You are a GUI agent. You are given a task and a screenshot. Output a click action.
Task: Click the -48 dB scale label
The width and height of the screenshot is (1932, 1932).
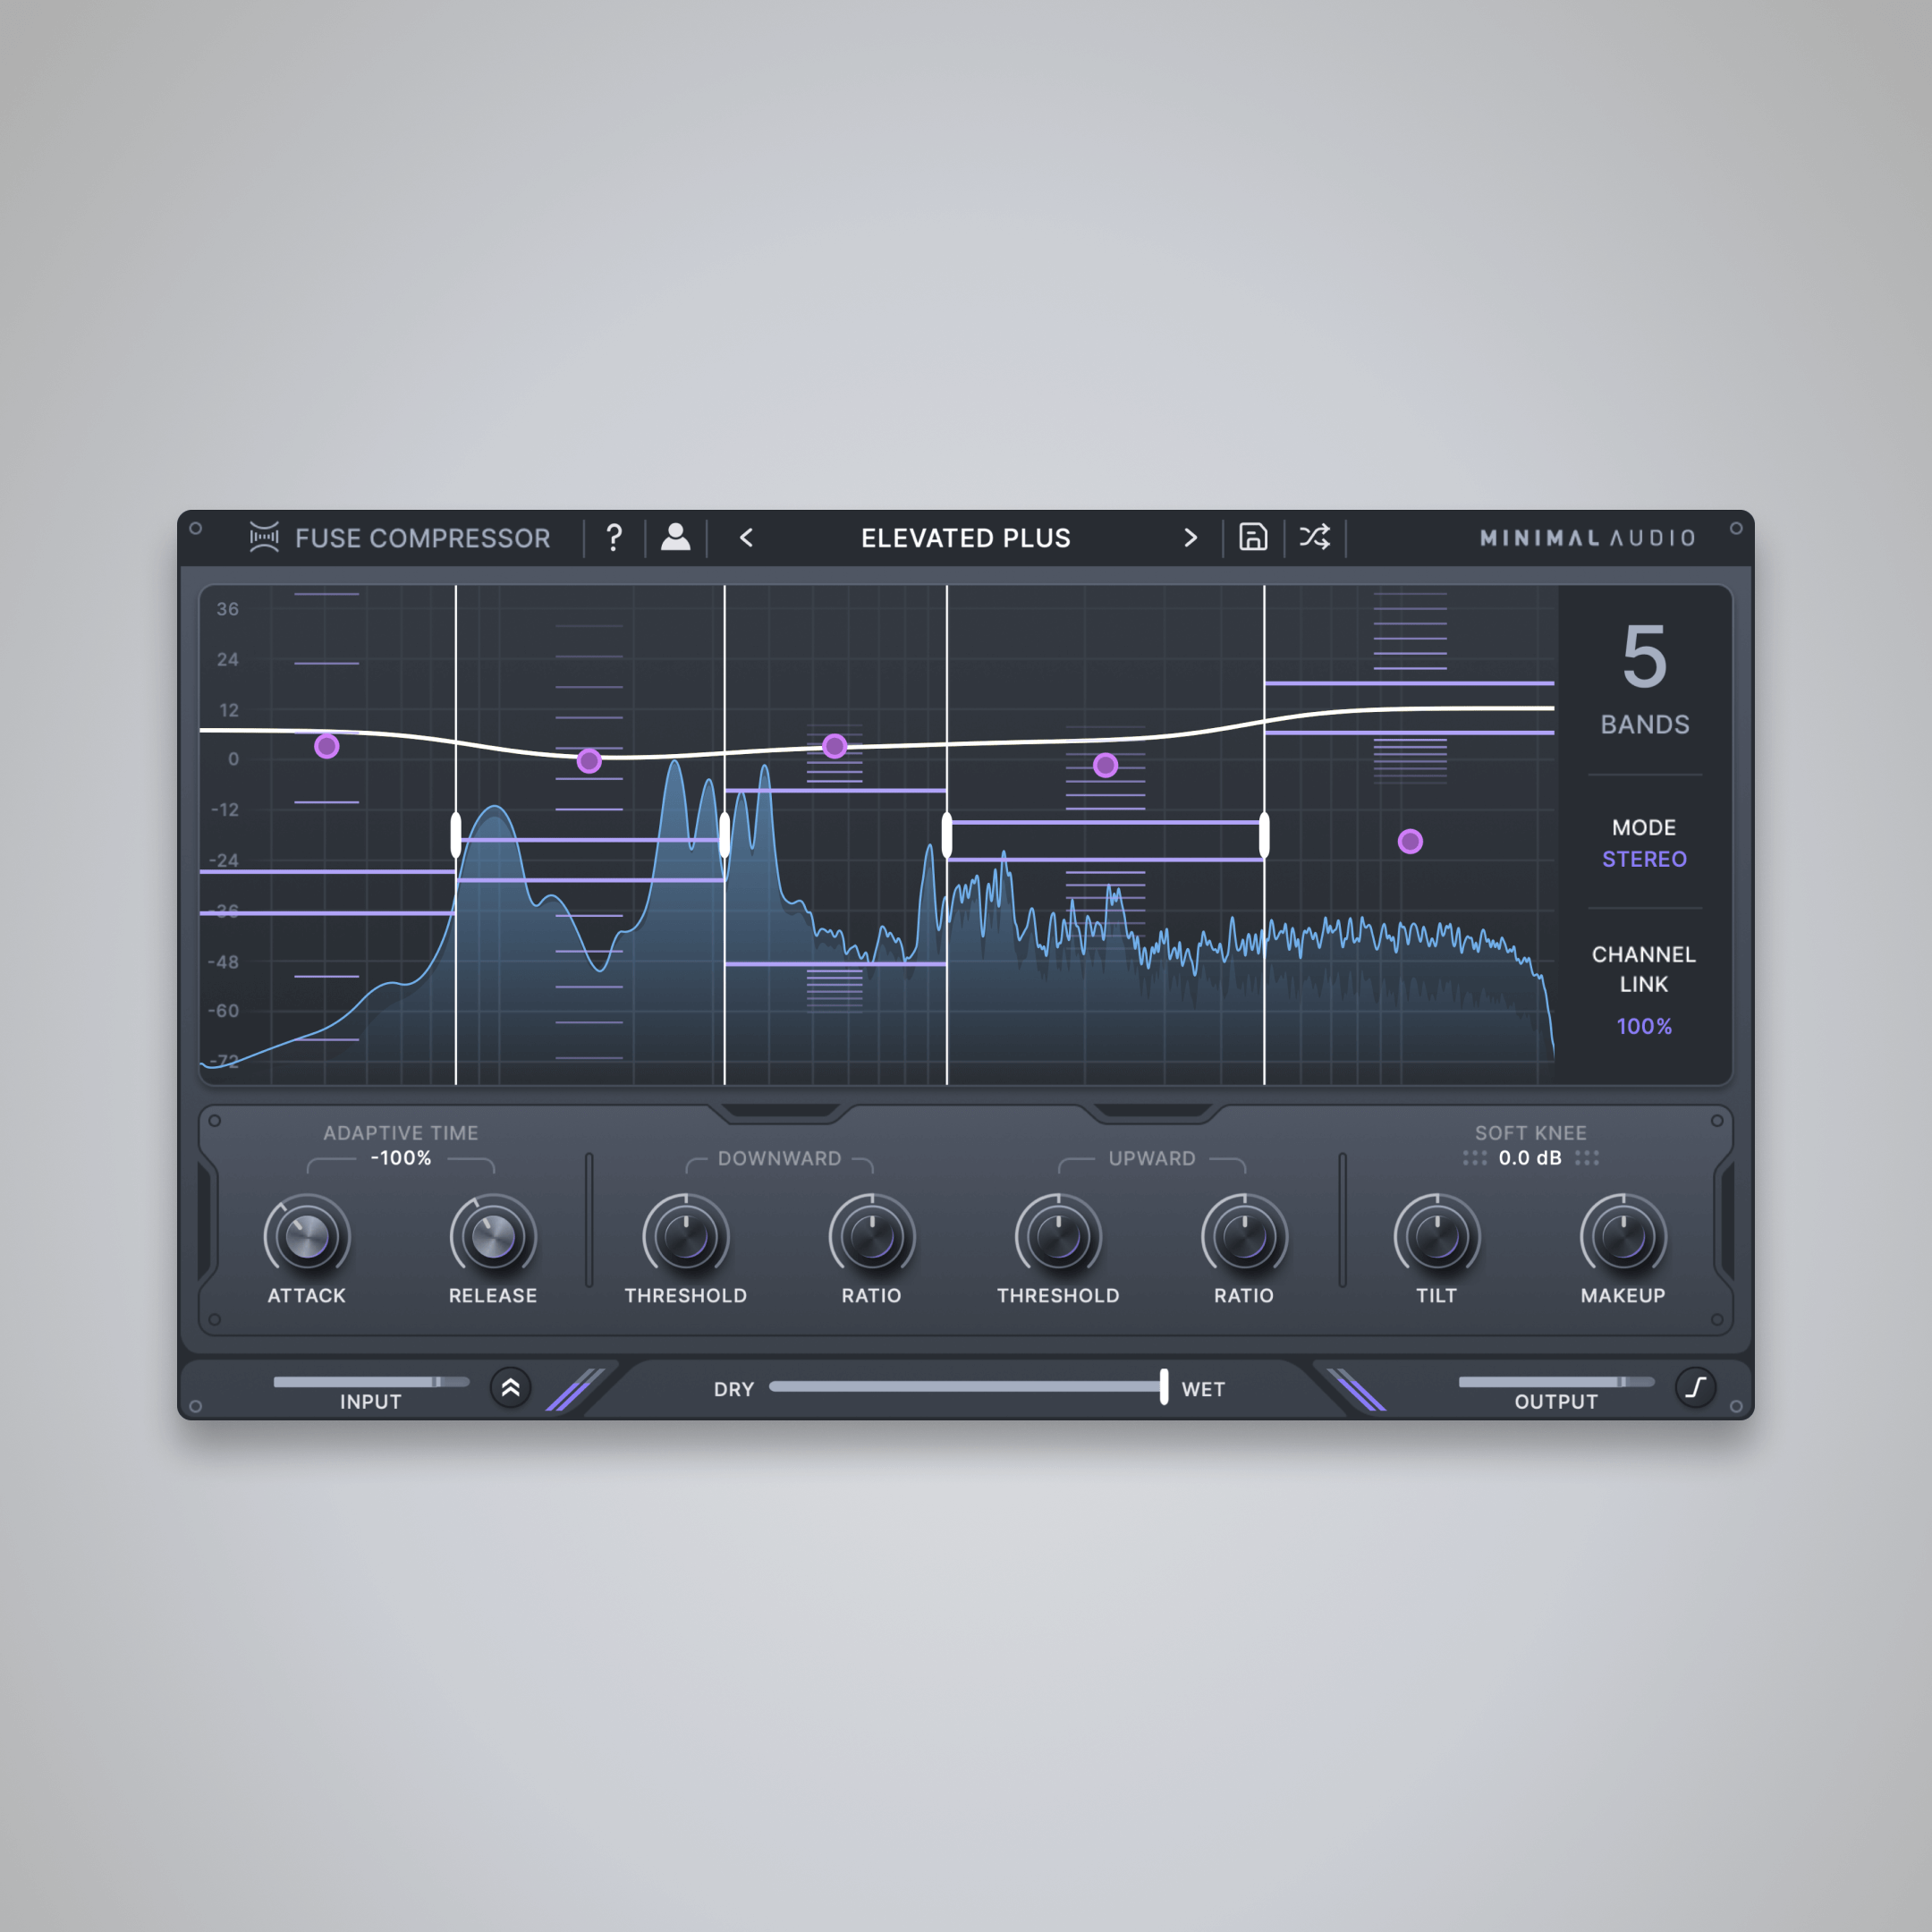click(x=224, y=962)
